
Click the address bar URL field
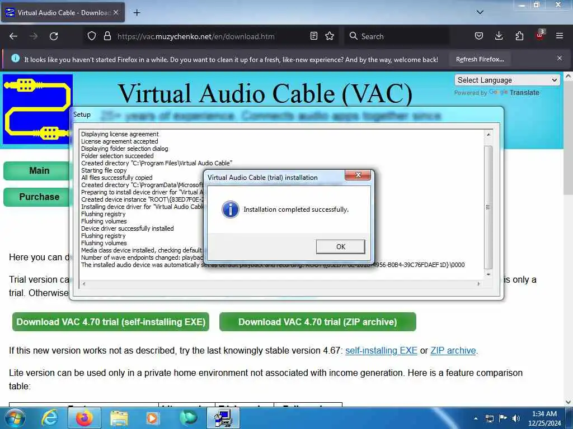(x=196, y=36)
